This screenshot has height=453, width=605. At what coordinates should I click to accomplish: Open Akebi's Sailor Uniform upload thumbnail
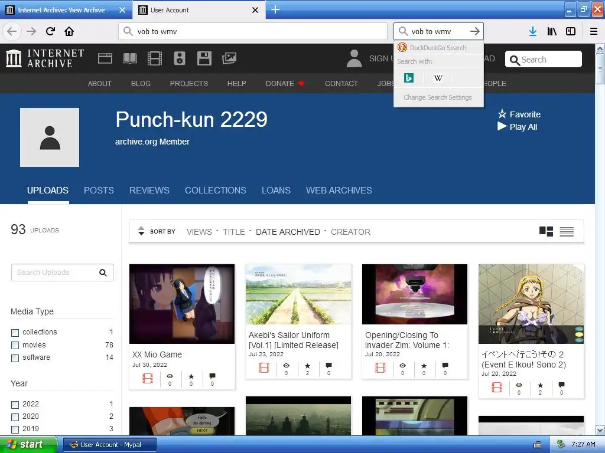[298, 294]
